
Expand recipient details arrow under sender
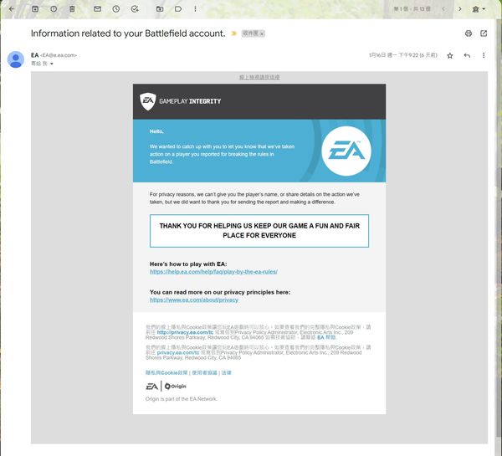pos(52,64)
